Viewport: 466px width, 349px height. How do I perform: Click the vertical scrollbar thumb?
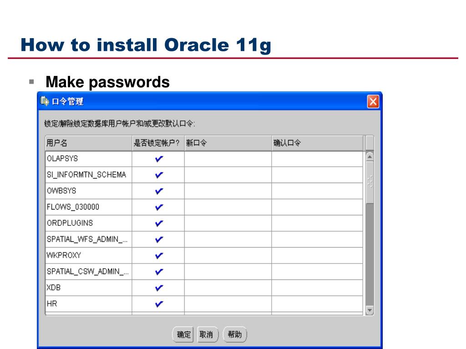click(x=370, y=182)
